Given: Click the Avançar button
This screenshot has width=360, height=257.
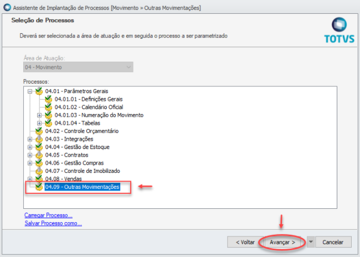Looking at the screenshot, I should [282, 242].
